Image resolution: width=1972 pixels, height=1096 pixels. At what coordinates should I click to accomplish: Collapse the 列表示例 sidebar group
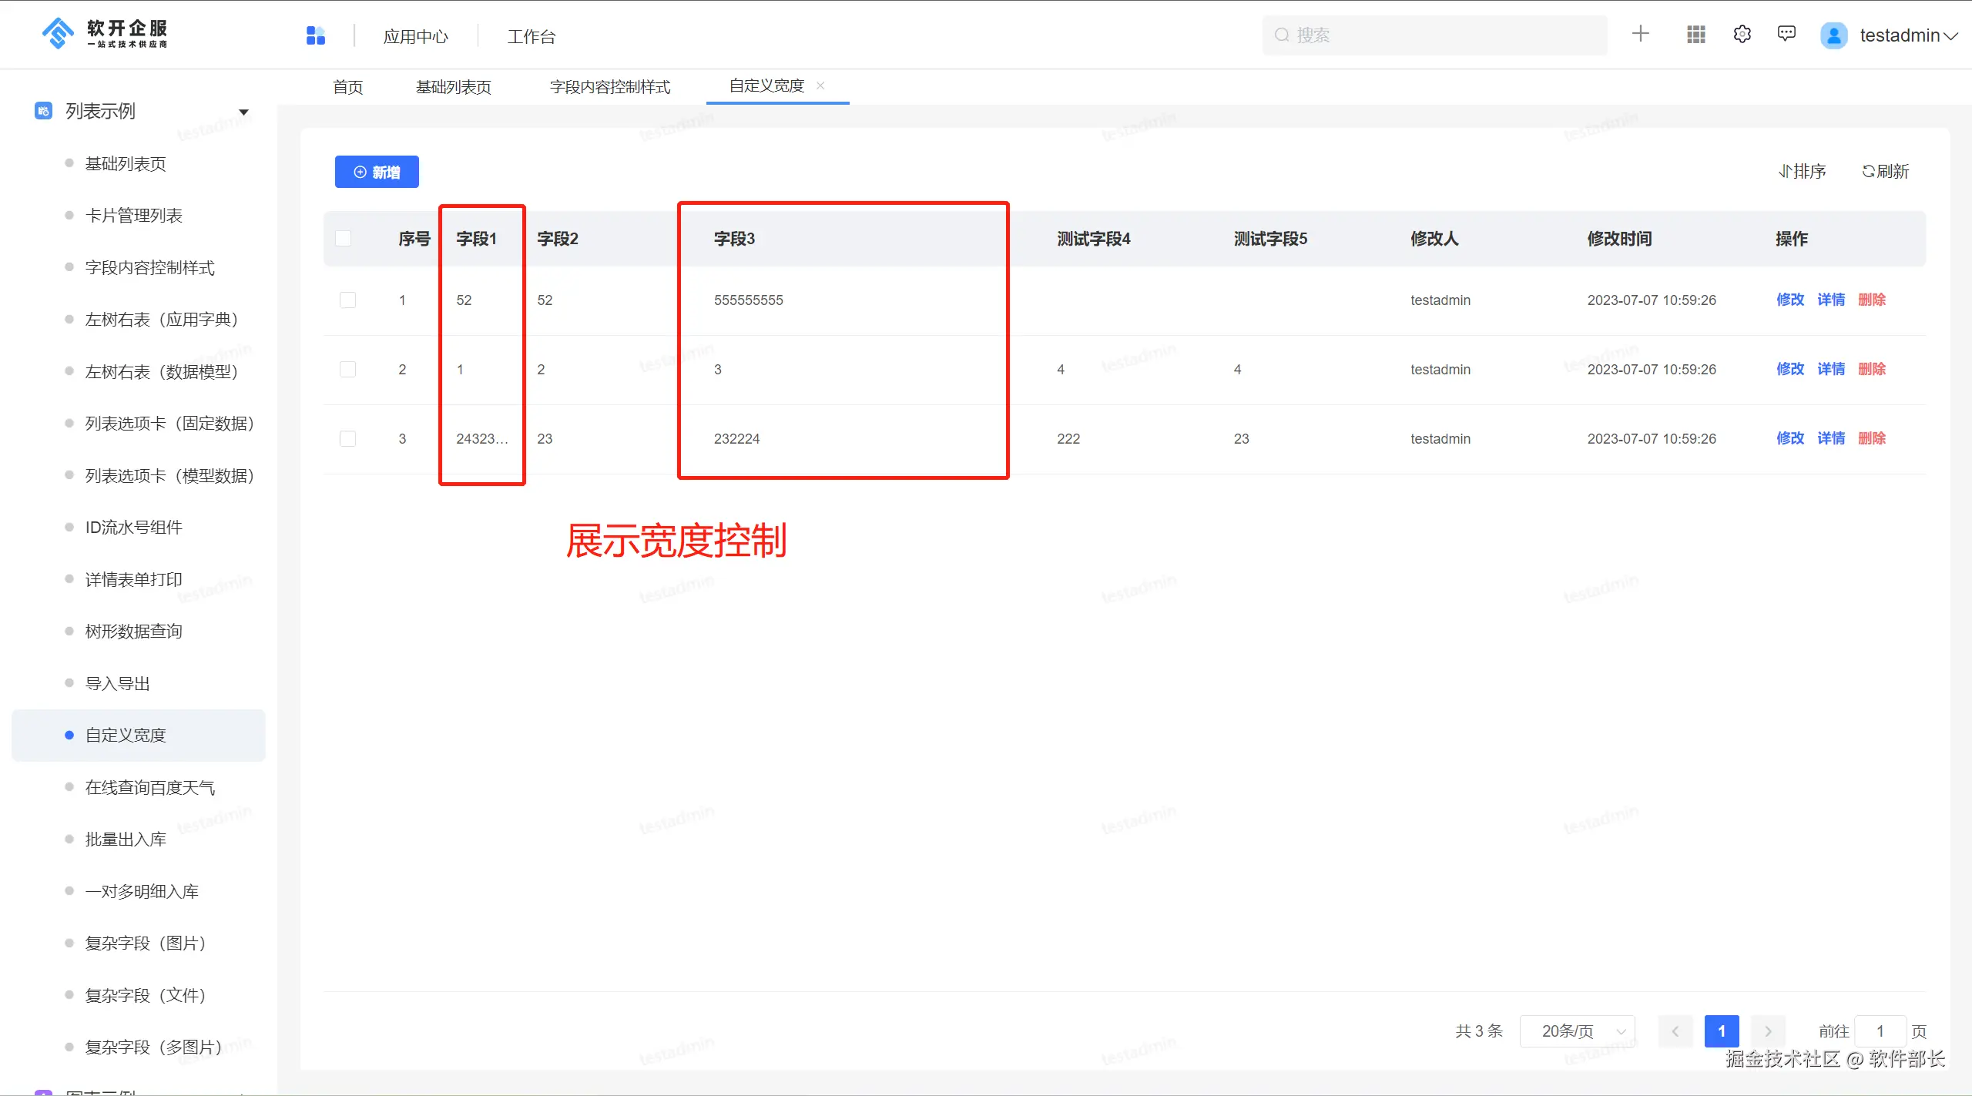[x=243, y=112]
